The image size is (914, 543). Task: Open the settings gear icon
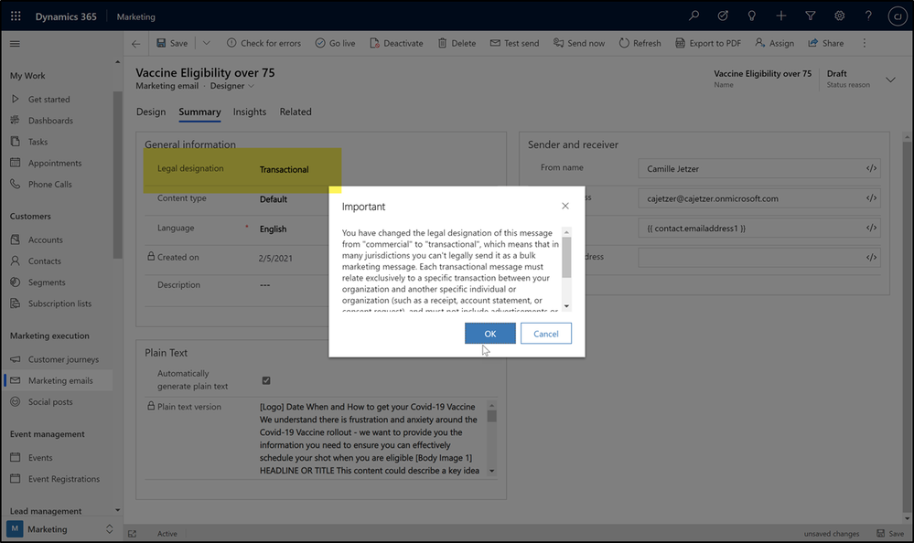pyautogui.click(x=839, y=16)
